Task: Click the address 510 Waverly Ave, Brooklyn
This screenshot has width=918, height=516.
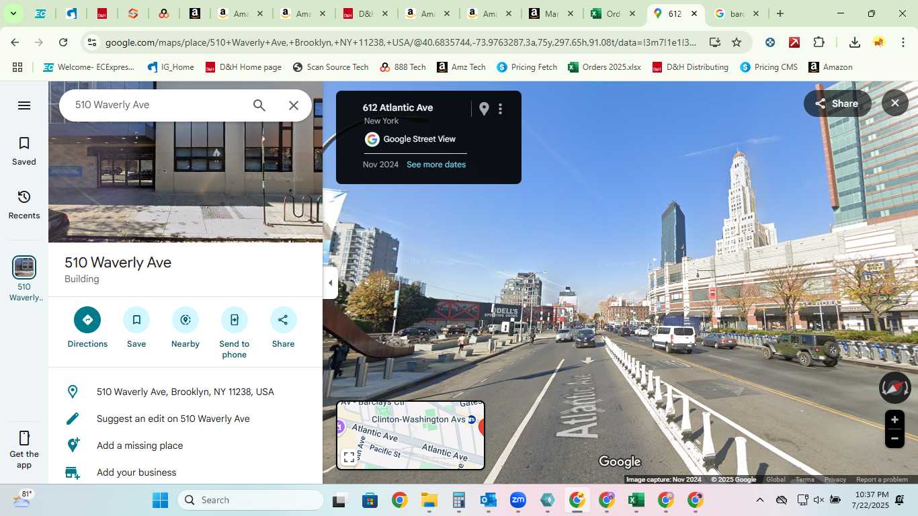Action: coord(185,392)
